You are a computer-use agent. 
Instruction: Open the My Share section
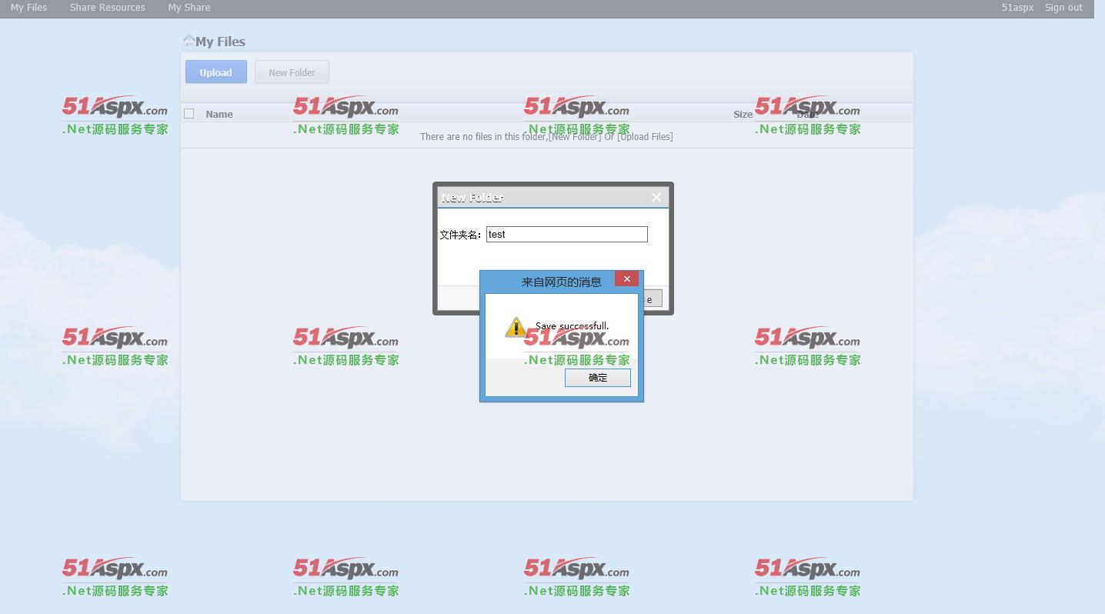tap(189, 8)
